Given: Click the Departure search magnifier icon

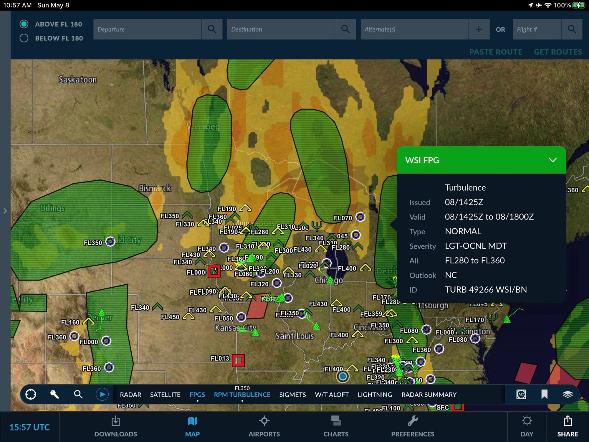Looking at the screenshot, I should pos(212,29).
